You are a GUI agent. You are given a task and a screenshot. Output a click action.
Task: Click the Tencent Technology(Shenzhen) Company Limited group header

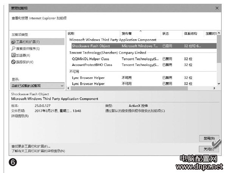point(108,53)
